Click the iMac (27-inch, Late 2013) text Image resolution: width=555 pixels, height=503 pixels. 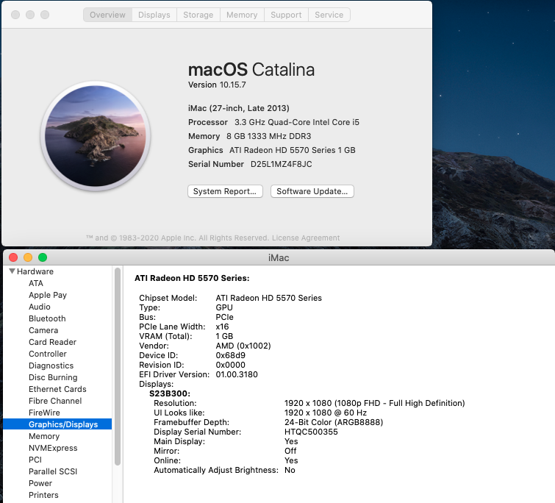[x=239, y=108]
